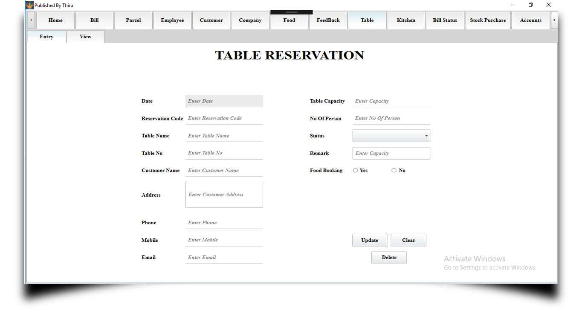Focus the Remark text box
This screenshot has height=309, width=582.
tap(391, 153)
